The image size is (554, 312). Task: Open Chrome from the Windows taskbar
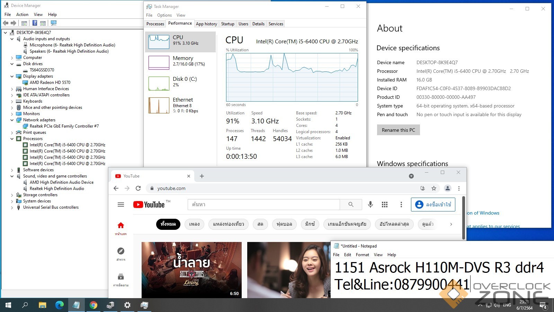pyautogui.click(x=93, y=305)
